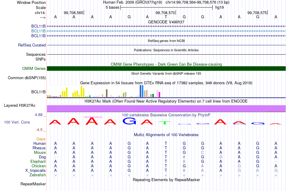Viewport: 286px width, 191px height.
Task: Click the 99,708,565 ruler coordinate
Action: click(x=73, y=13)
